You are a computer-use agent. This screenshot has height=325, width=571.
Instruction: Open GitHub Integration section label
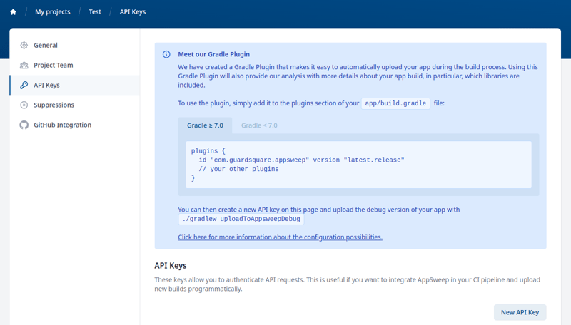[x=62, y=125]
